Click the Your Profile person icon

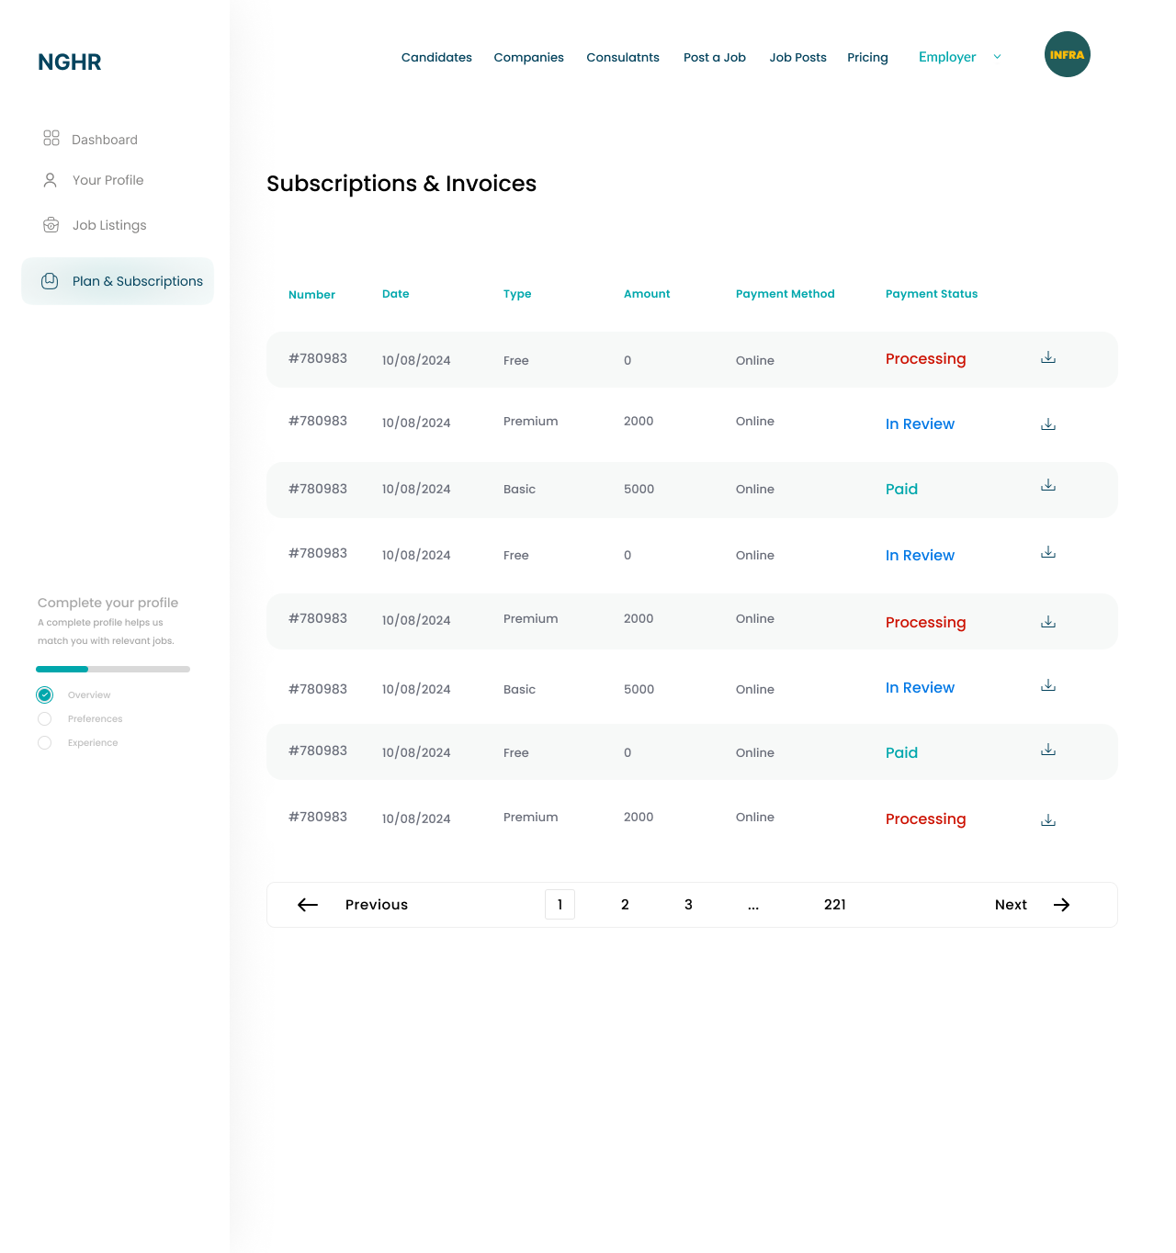[51, 180]
